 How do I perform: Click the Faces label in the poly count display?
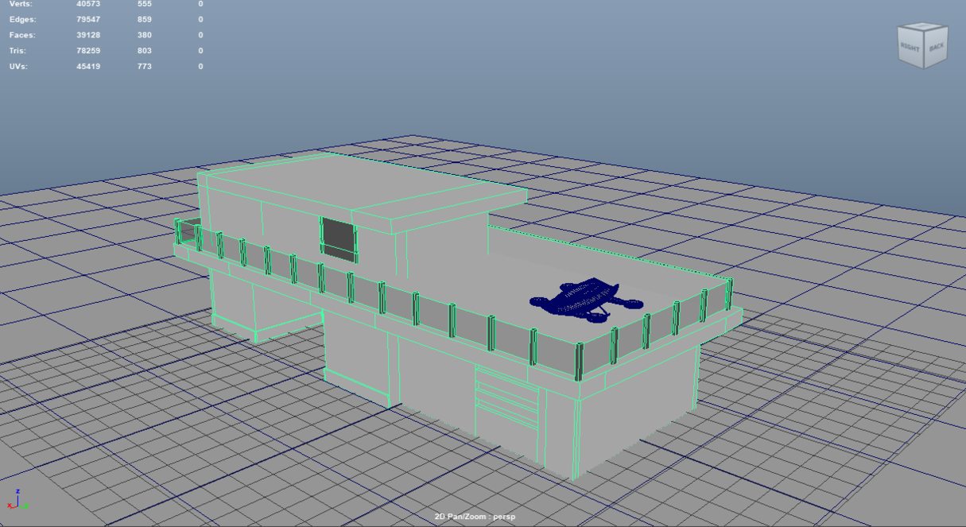pyautogui.click(x=22, y=35)
